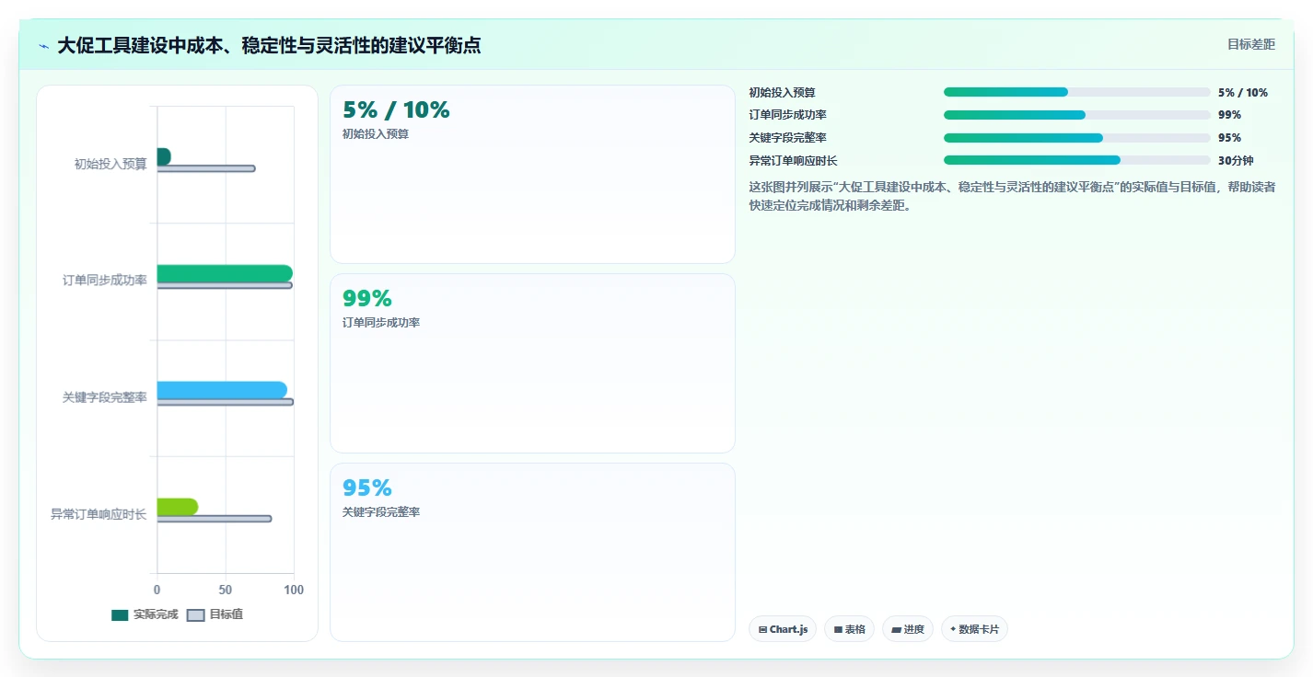Click the 异常订单响应时长 chart axis label
This screenshot has width=1313, height=677.
pos(99,514)
